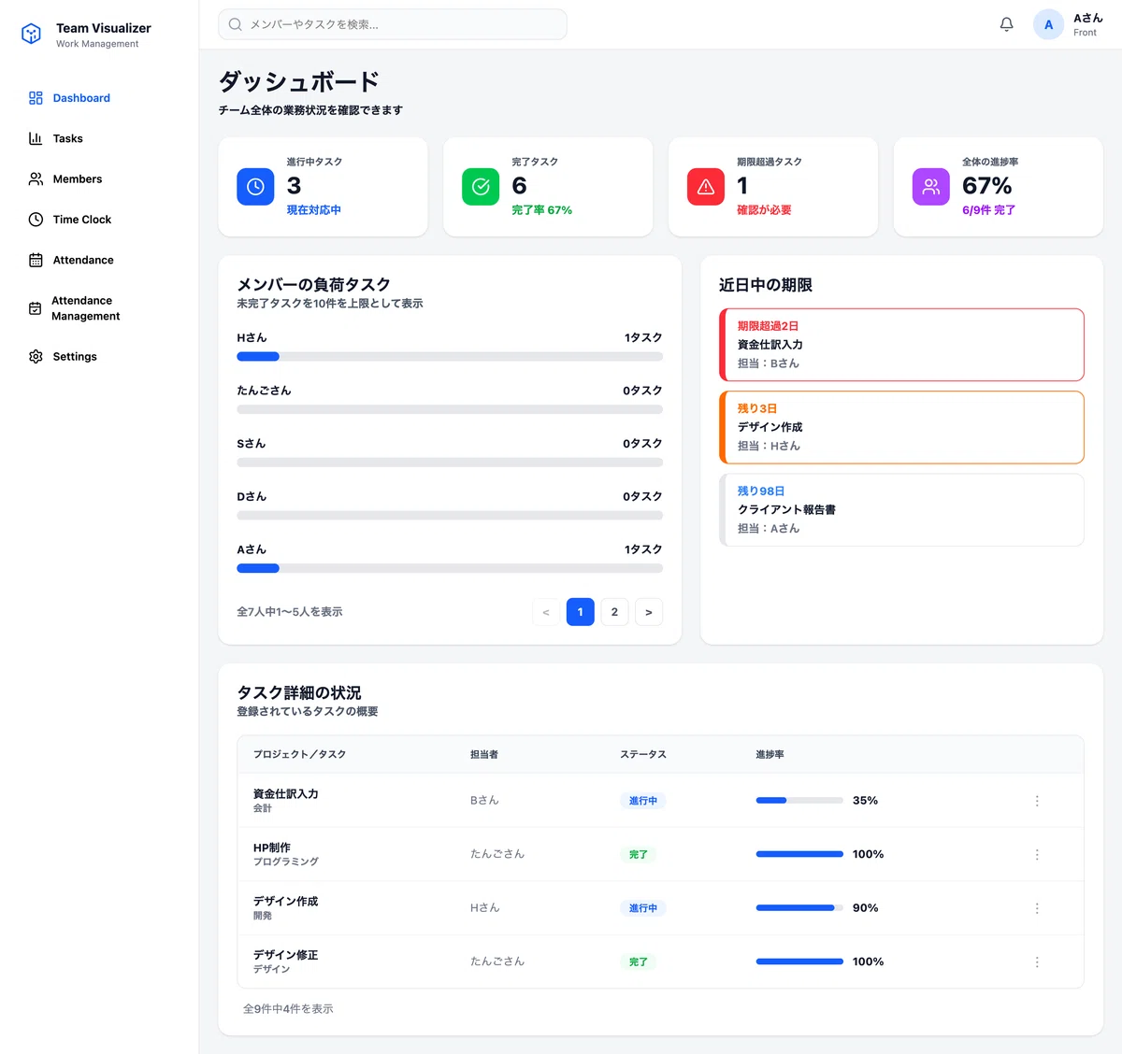Click the Time Clock icon in sidebar
The height and width of the screenshot is (1054, 1122).
pyautogui.click(x=36, y=220)
